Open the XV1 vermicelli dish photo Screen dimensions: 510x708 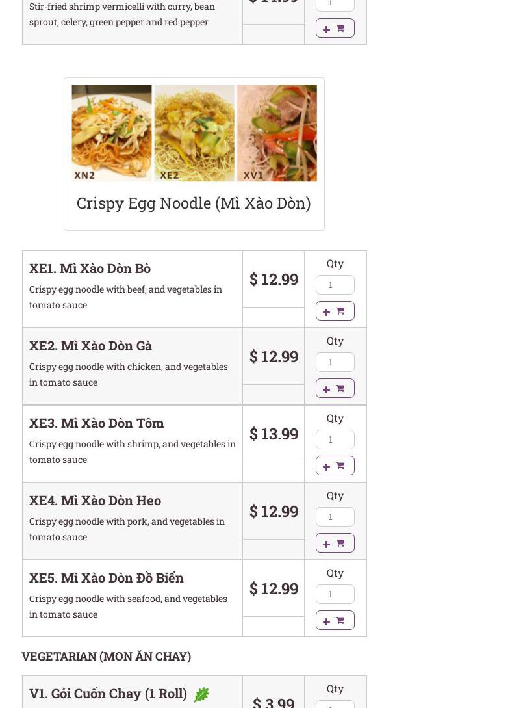pos(277,133)
